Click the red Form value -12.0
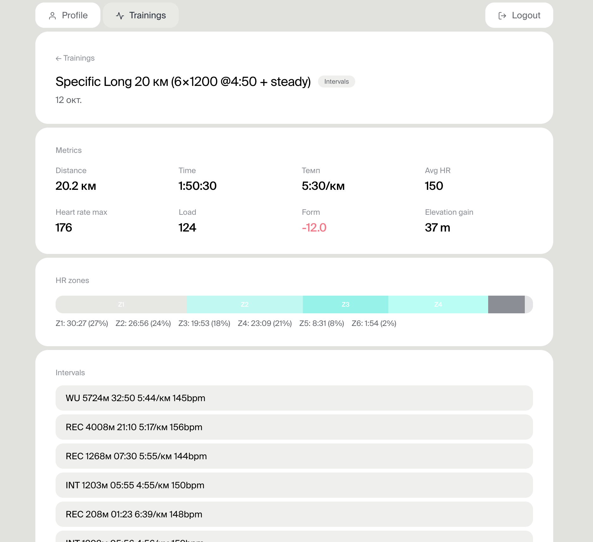This screenshot has height=542, width=593. pyautogui.click(x=314, y=227)
